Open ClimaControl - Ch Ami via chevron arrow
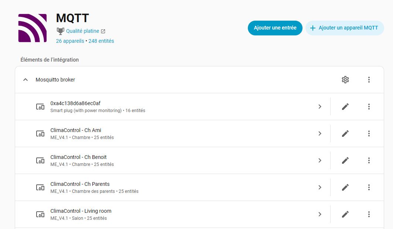Viewport: 393px width, 229px height. 320,133
